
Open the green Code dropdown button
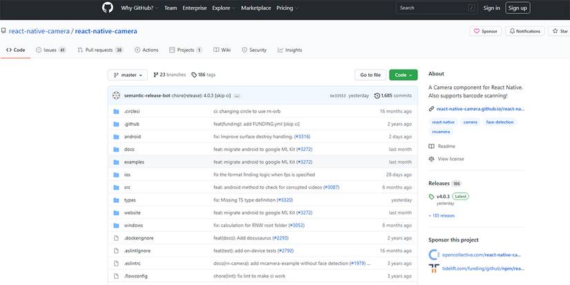click(x=403, y=75)
